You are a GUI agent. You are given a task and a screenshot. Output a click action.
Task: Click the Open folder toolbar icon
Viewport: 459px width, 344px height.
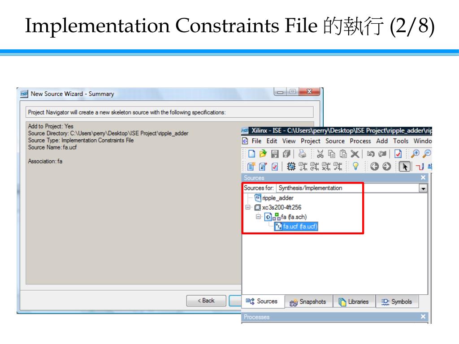coord(263,154)
